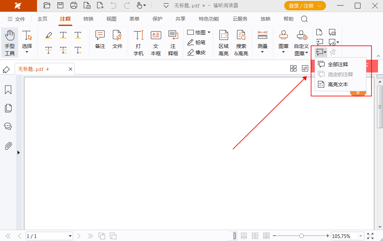The image size is (383, 241).
Task: Select the Eraser tool (橡皮)
Action: point(196,52)
